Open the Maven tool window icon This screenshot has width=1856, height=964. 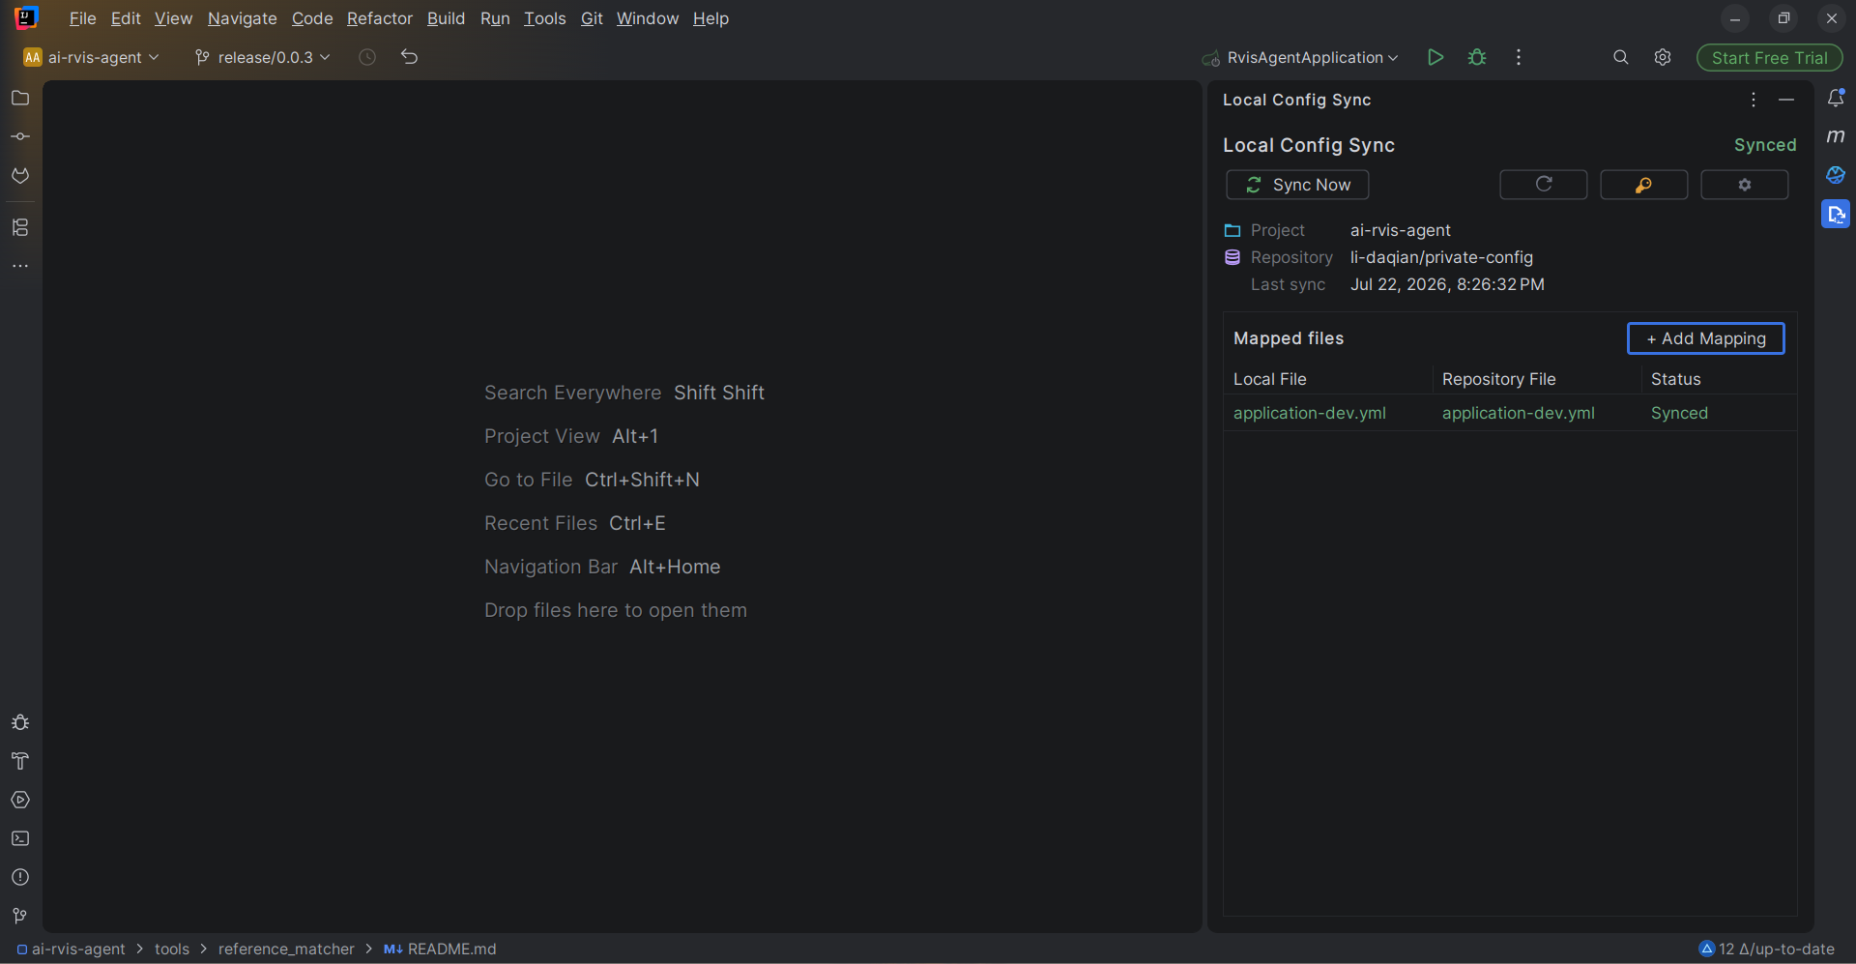pyautogui.click(x=1836, y=136)
